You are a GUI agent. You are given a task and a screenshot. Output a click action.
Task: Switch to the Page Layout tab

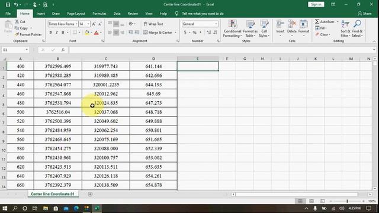click(x=76, y=14)
